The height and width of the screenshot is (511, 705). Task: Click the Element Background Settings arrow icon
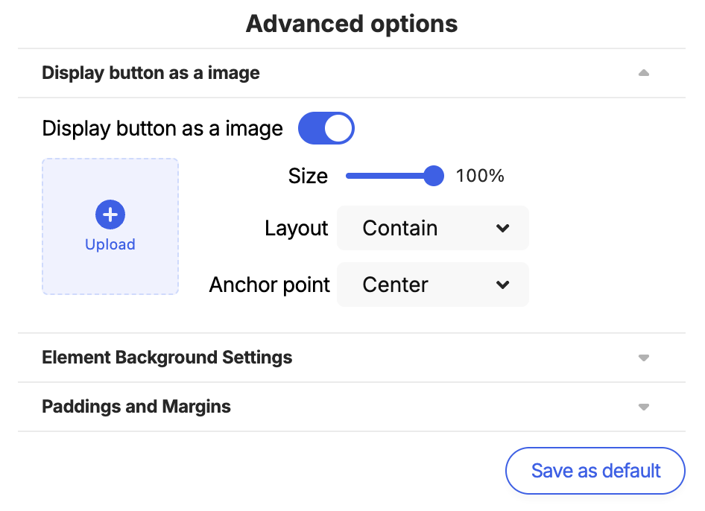click(643, 358)
